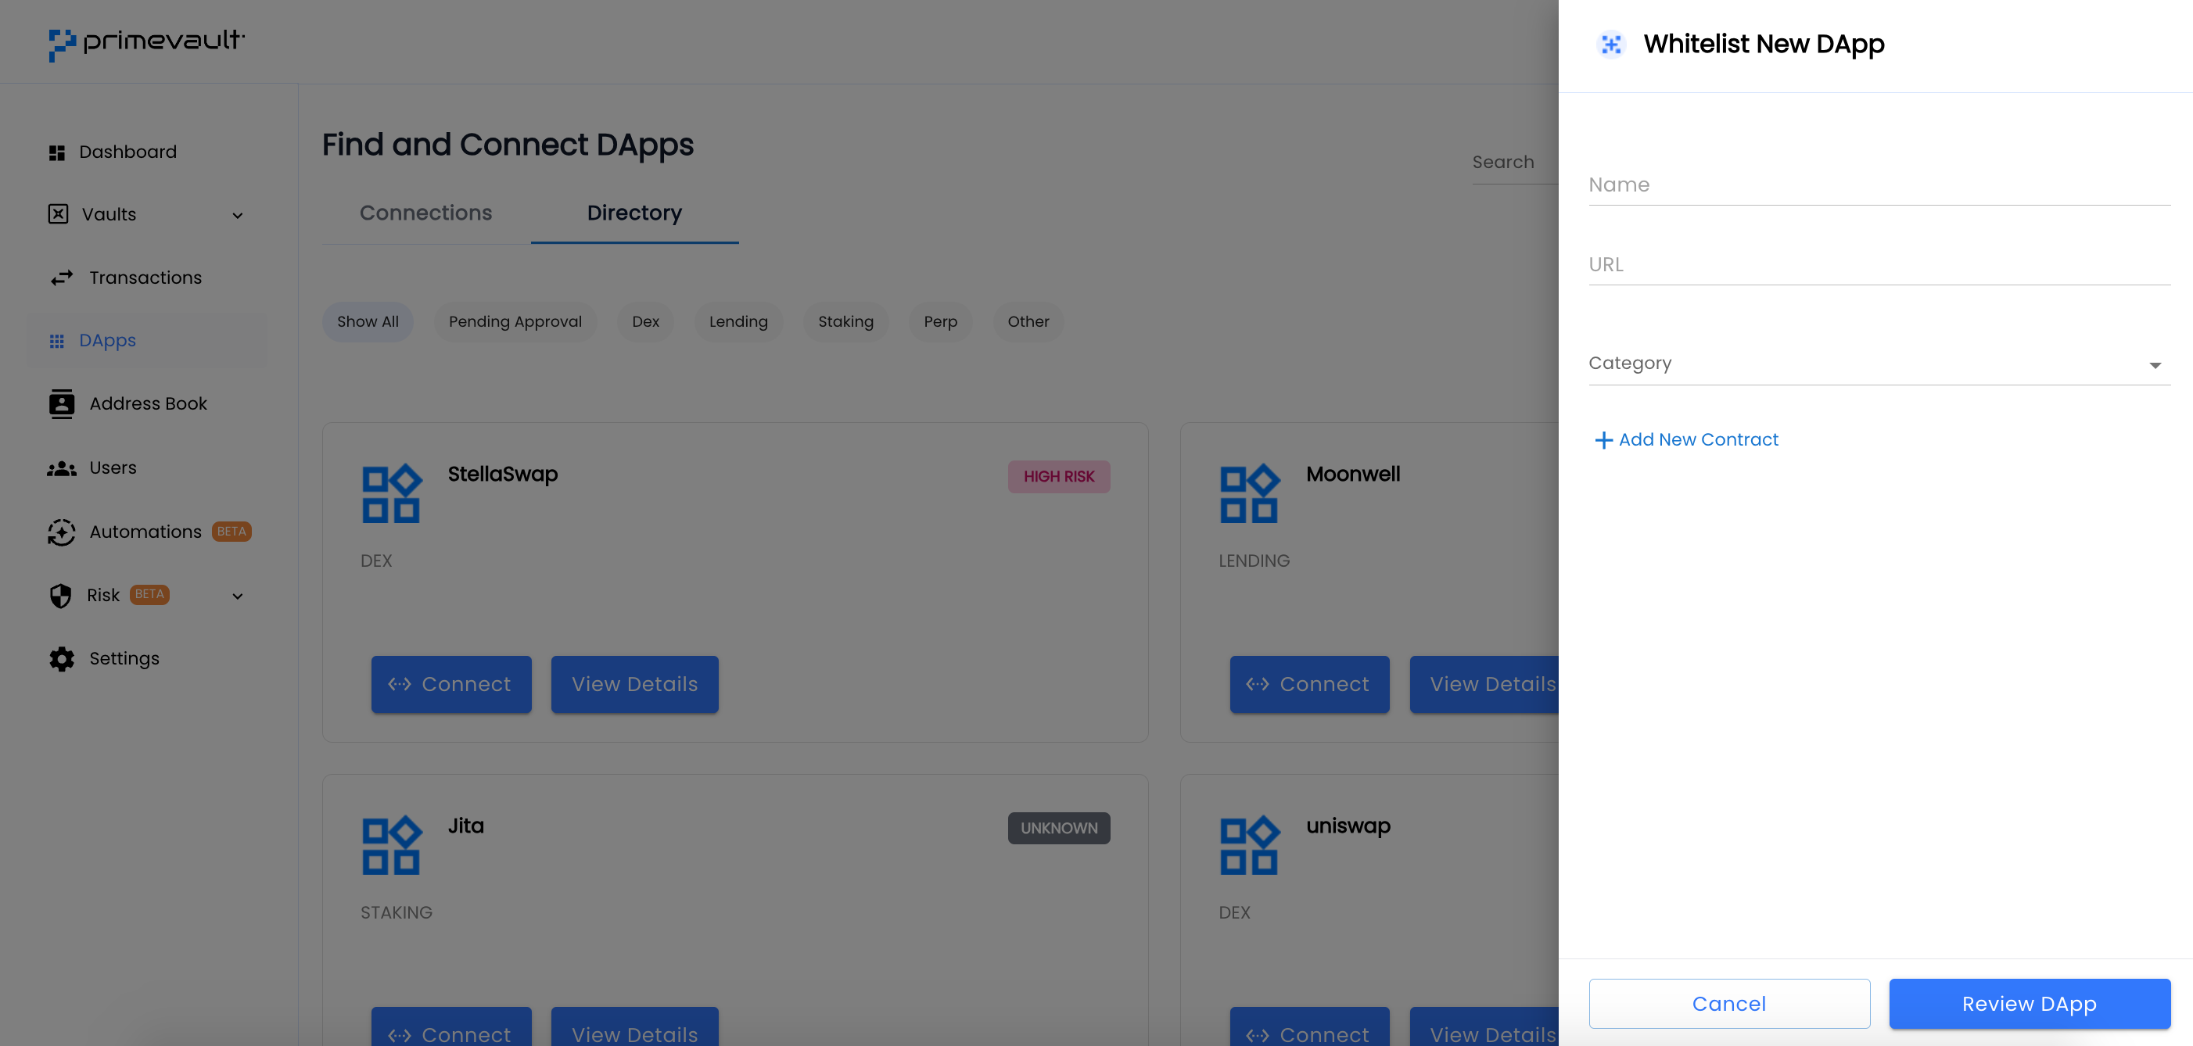Click the Transactions arrows icon
The image size is (2193, 1046).
61,278
